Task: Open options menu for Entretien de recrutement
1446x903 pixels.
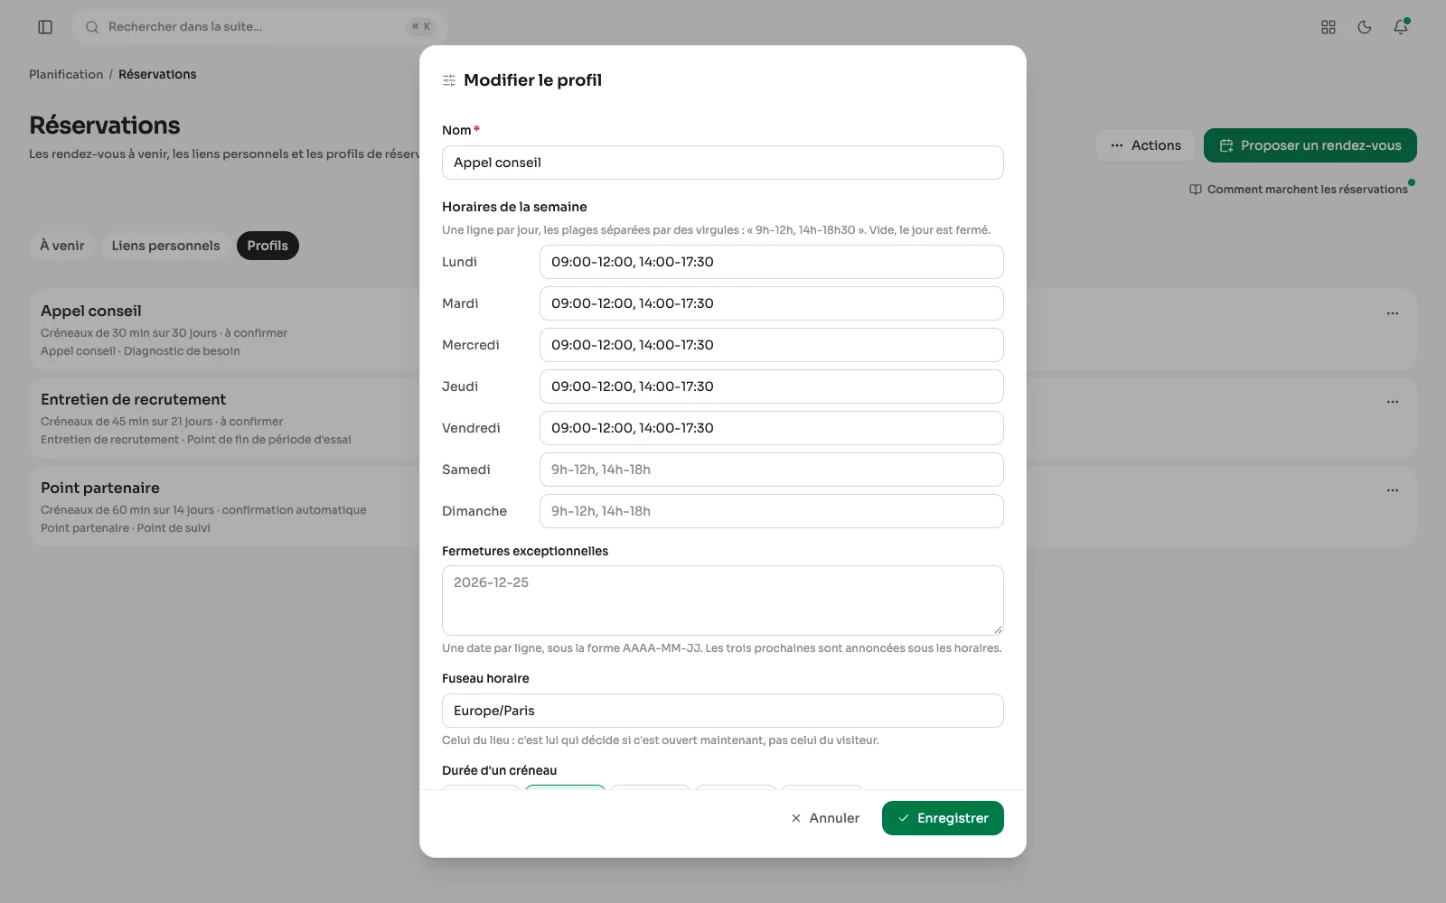Action: 1393,402
